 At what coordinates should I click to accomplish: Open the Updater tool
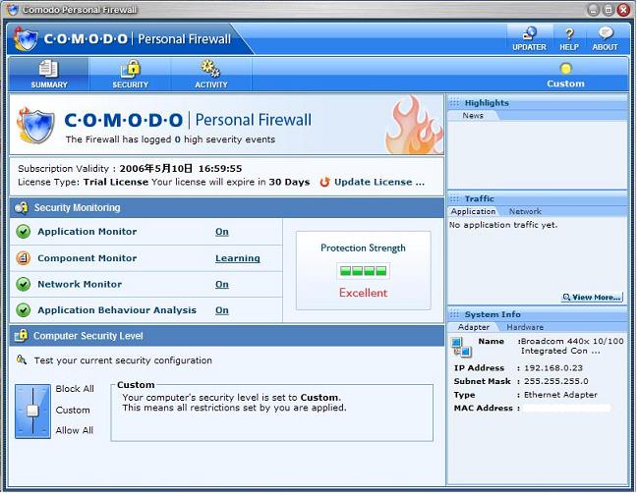531,39
